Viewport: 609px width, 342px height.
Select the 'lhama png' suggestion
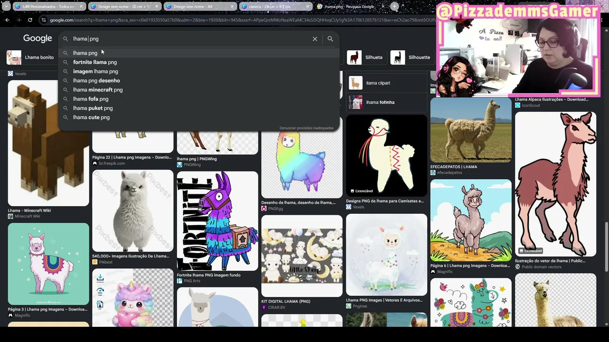tap(199, 53)
